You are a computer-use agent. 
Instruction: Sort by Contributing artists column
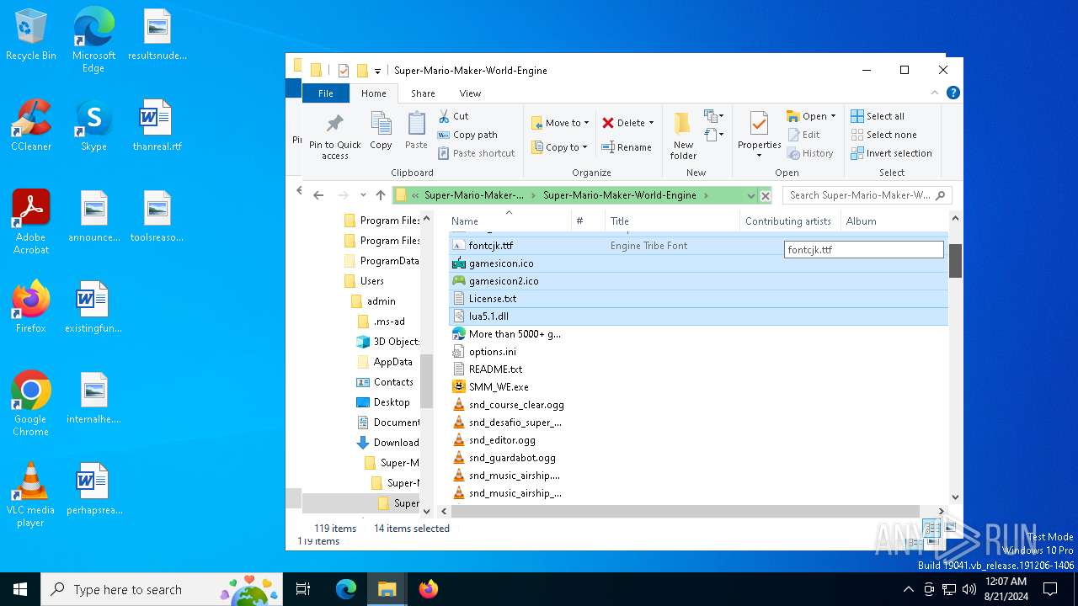pyautogui.click(x=790, y=221)
